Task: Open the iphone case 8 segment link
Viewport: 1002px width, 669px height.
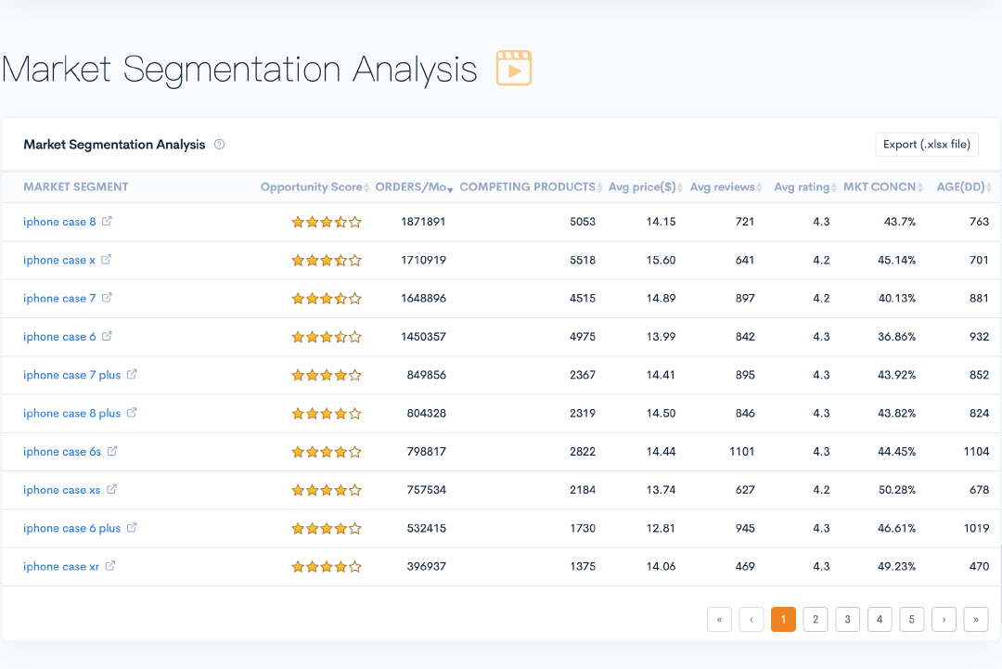Action: tap(59, 222)
